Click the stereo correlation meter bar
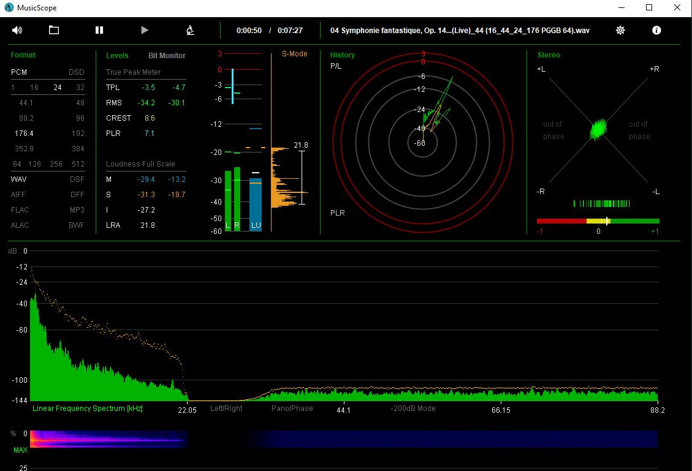This screenshot has height=471, width=692. (x=598, y=221)
